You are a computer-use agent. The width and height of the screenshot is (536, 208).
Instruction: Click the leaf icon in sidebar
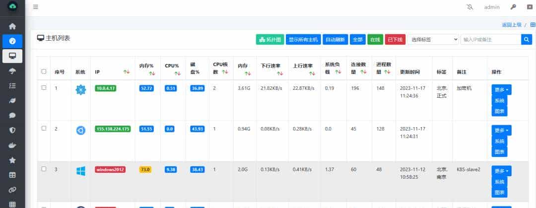[x=12, y=101]
